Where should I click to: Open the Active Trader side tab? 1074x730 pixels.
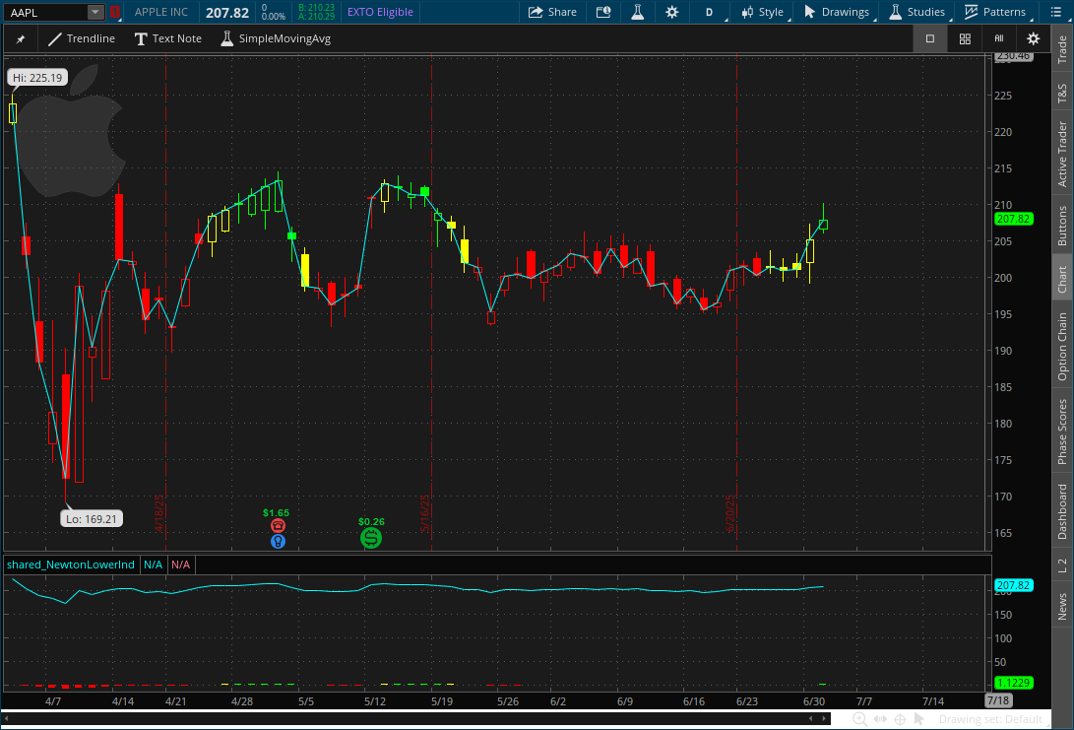[1062, 154]
